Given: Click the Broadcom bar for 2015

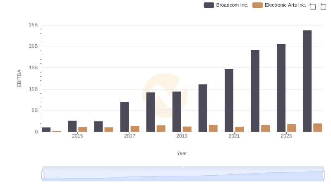Looking at the screenshot, I should coord(72,126).
